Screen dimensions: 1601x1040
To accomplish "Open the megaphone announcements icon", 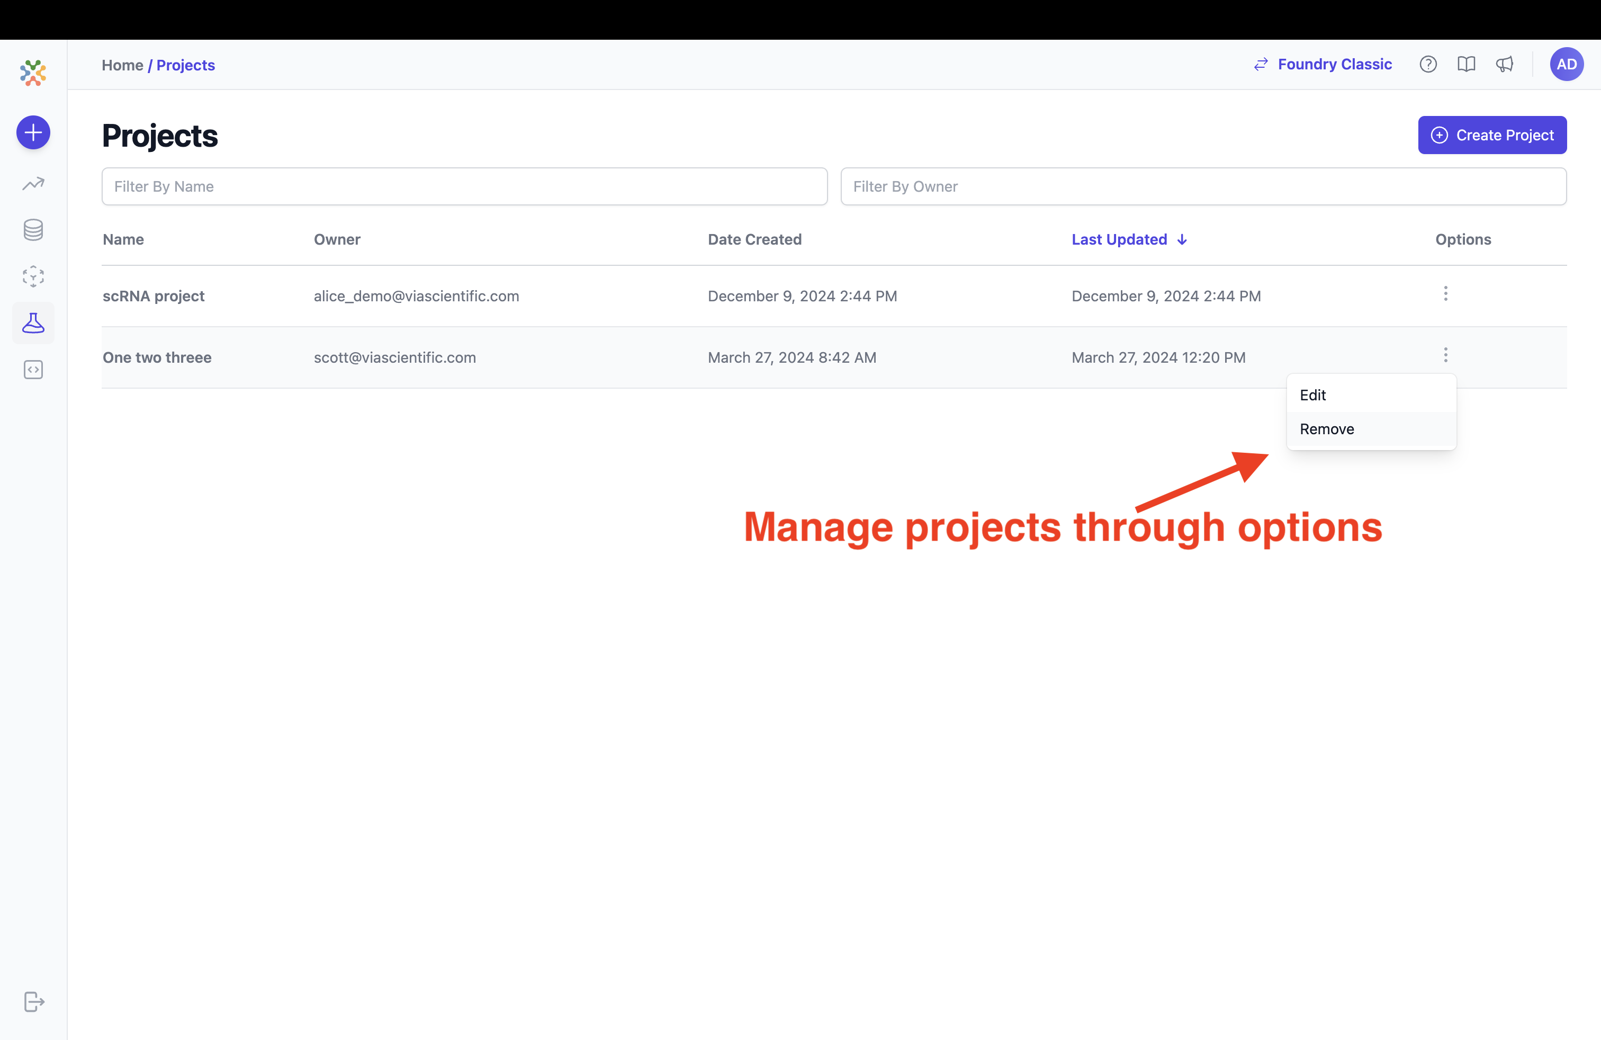I will (x=1505, y=64).
